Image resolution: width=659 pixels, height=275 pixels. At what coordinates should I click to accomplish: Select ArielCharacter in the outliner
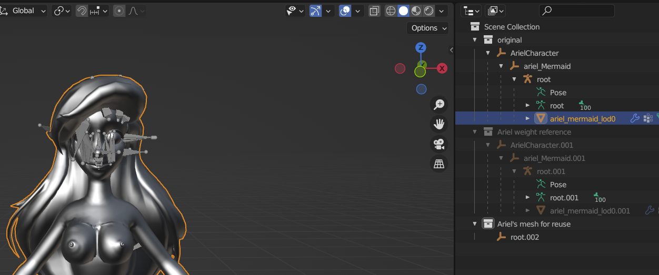point(534,53)
